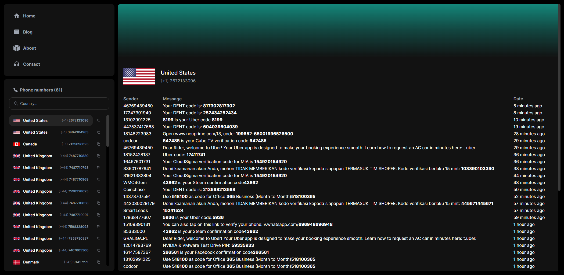Click SmartLeads message 15241524
The height and width of the screenshot is (275, 564).
click(x=173, y=210)
